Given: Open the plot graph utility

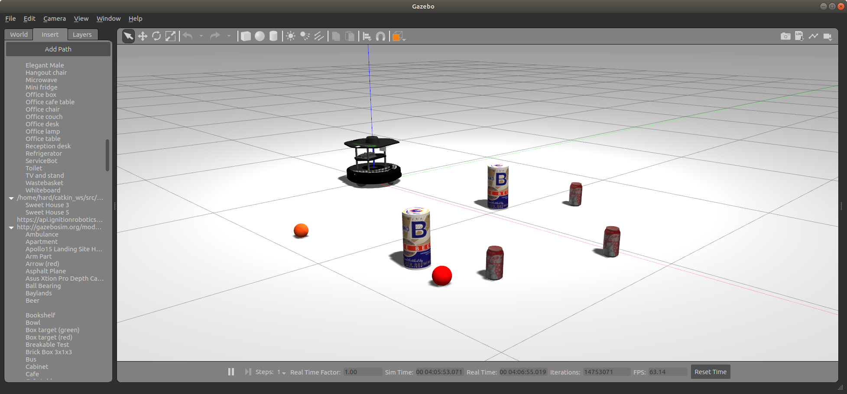Looking at the screenshot, I should pyautogui.click(x=813, y=36).
